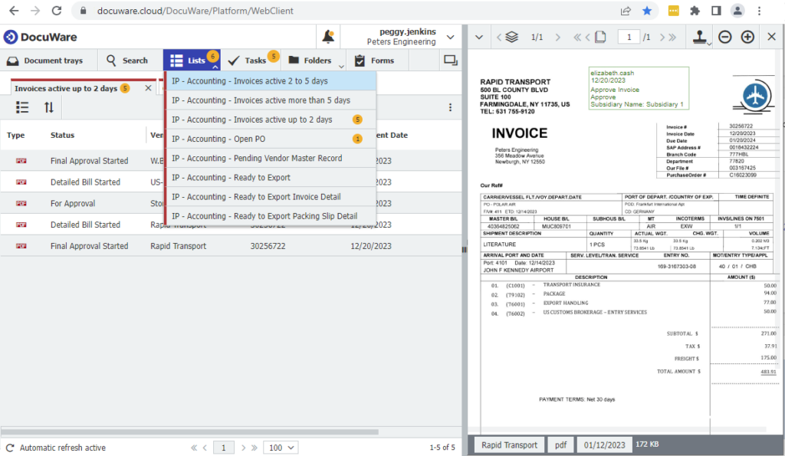Select Ready to Export Packing Slip Detail list
The width and height of the screenshot is (785, 456).
point(271,216)
